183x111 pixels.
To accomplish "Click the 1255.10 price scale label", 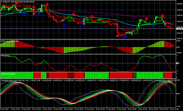I will pyautogui.click(x=179, y=27).
